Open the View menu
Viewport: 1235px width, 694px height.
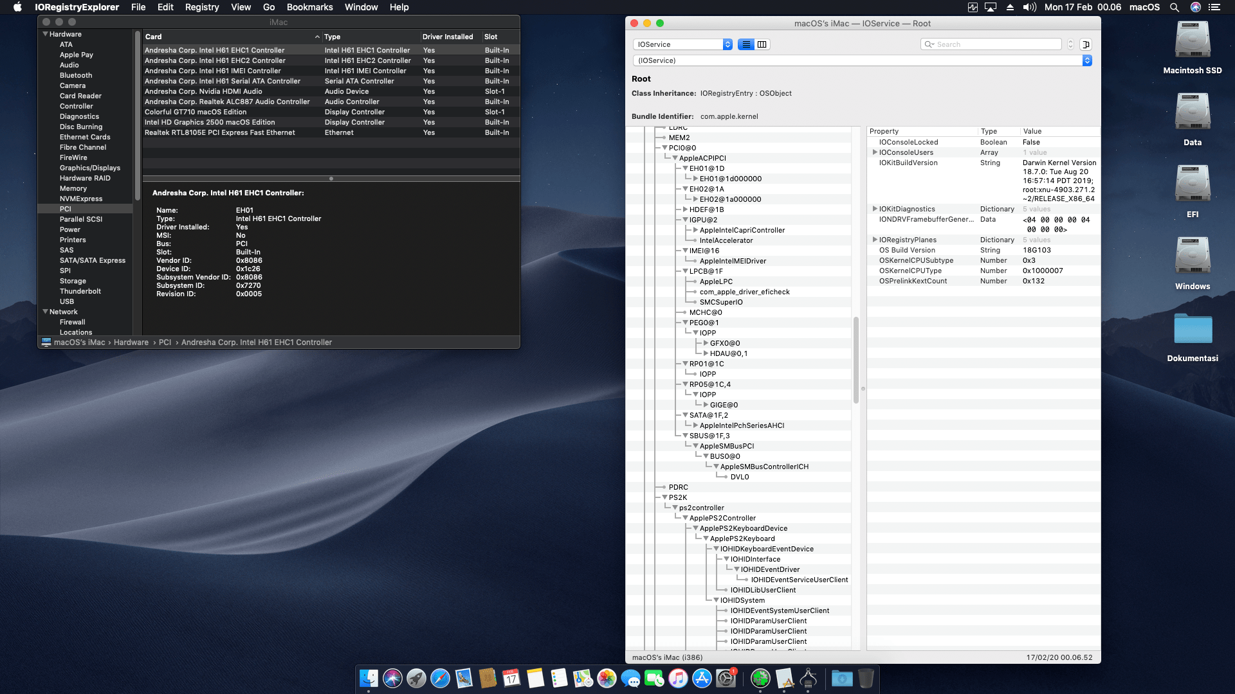coord(241,7)
